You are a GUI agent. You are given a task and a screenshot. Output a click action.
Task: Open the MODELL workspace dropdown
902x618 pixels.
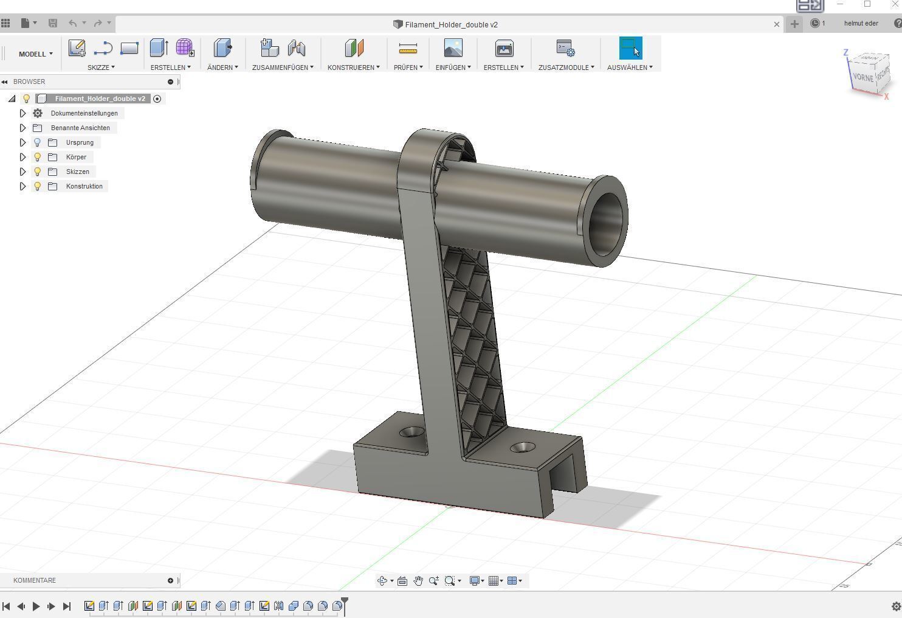35,54
